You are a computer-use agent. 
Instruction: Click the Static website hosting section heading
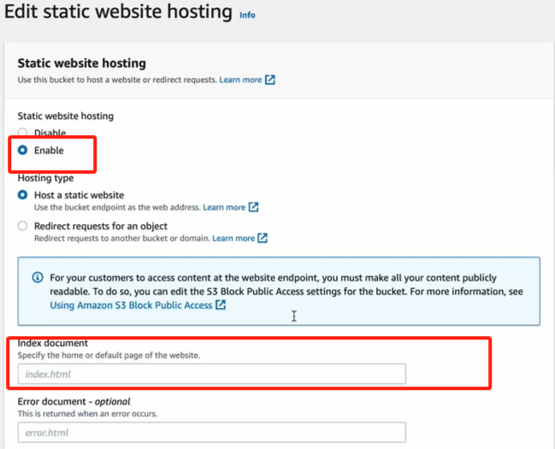82,63
